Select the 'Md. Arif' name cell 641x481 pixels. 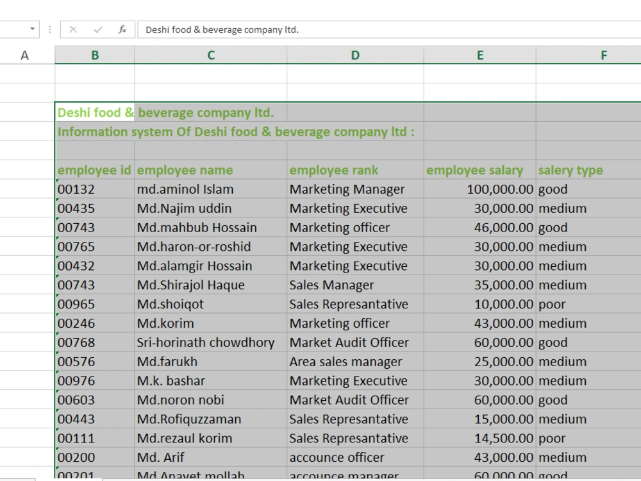(211, 457)
